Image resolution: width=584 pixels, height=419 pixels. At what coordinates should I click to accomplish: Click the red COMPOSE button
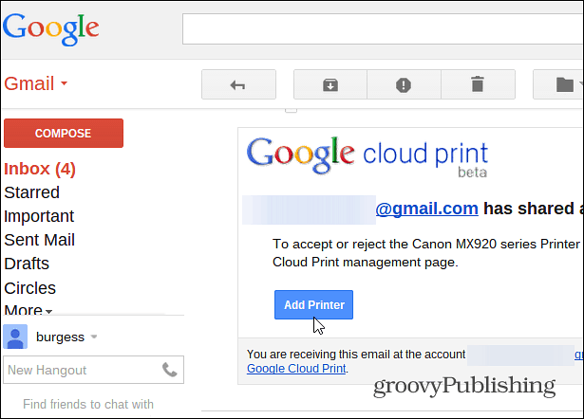click(64, 133)
